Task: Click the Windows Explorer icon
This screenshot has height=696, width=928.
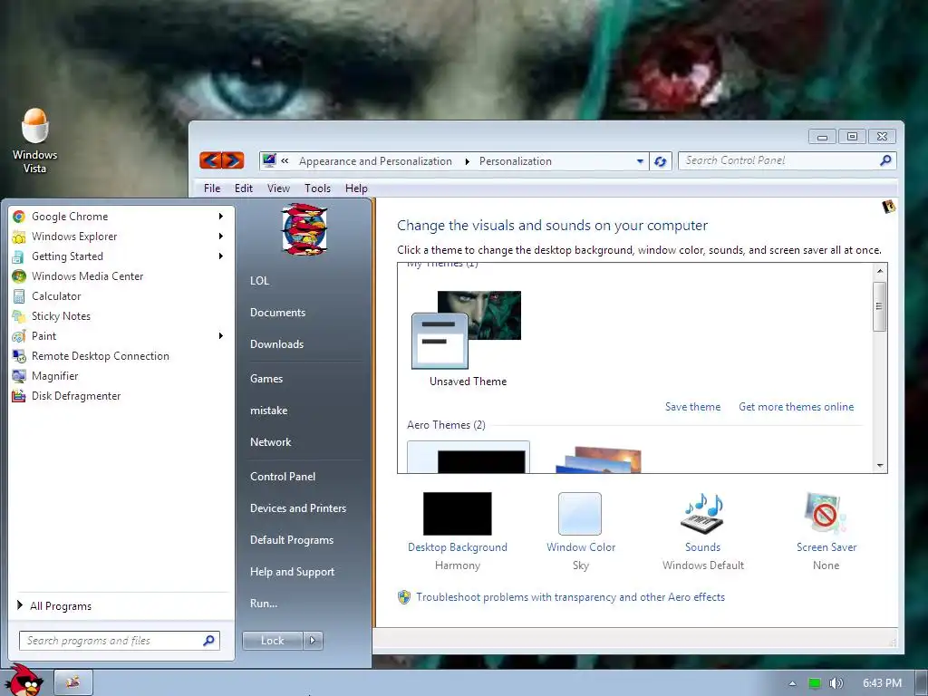Action: click(19, 237)
